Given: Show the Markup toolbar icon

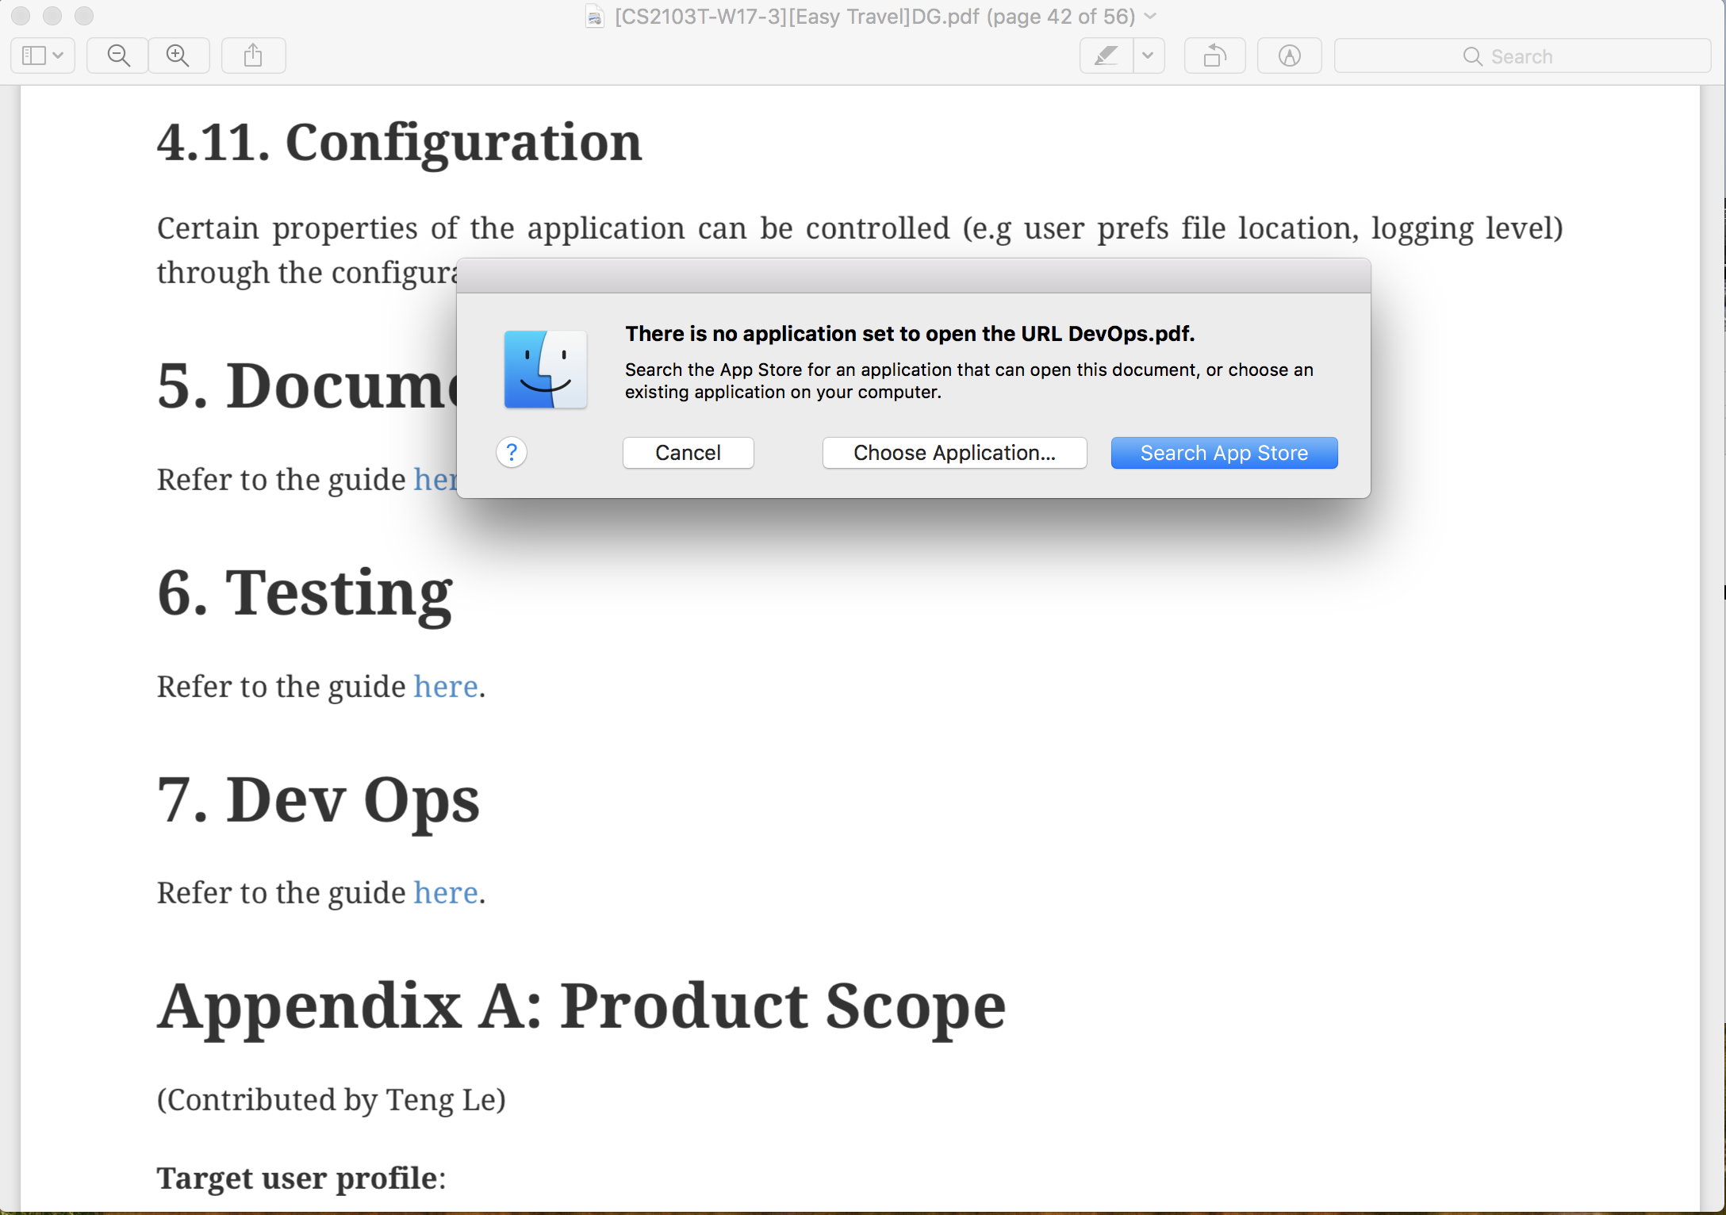Looking at the screenshot, I should pos(1289,56).
